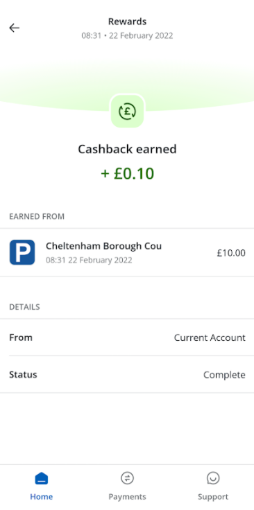This screenshot has width=254, height=510.
Task: Tap the DETAILS section header
Action: (x=24, y=307)
